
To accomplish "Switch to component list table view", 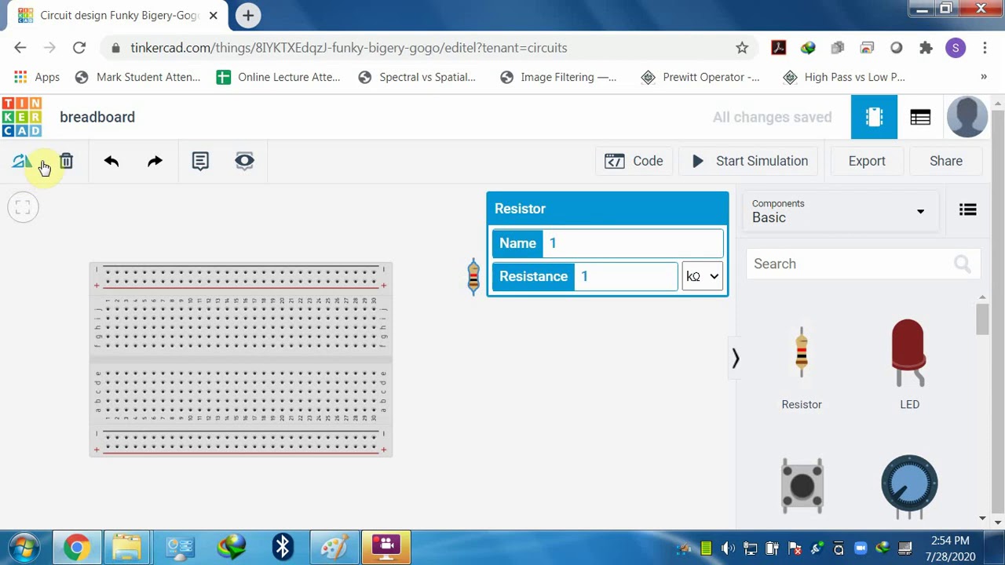I will (x=920, y=117).
